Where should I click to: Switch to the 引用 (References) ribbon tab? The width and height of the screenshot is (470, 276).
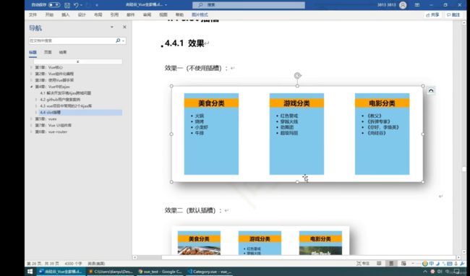[x=114, y=14]
